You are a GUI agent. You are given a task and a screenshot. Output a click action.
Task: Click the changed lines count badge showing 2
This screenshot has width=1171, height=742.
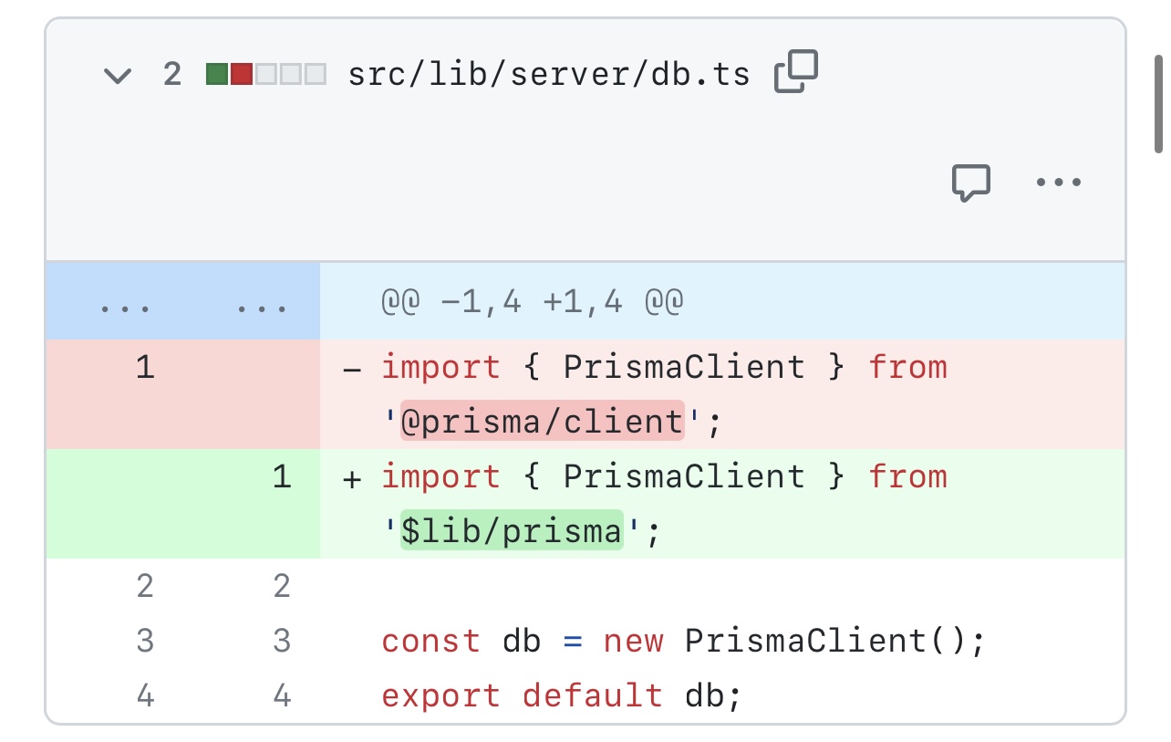173,72
